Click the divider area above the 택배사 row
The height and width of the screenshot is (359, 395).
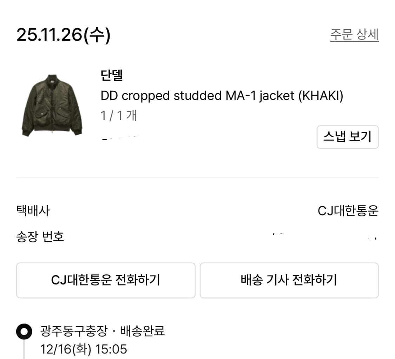197,177
